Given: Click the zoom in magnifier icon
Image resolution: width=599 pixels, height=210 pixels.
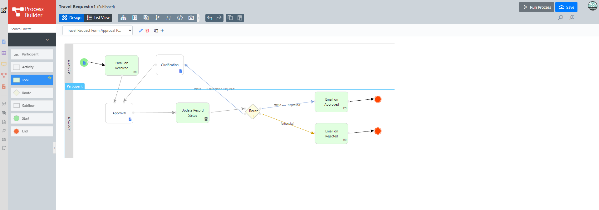Looking at the screenshot, I should pos(572,17).
